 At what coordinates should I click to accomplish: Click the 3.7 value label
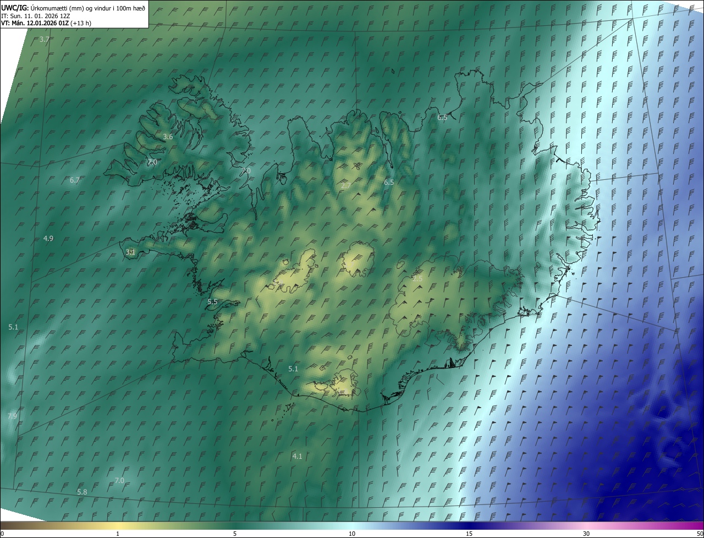(45, 40)
